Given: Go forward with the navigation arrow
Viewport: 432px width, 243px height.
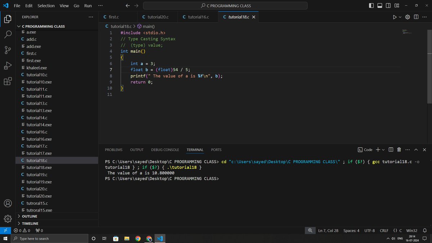Looking at the screenshot, I should coord(136,6).
